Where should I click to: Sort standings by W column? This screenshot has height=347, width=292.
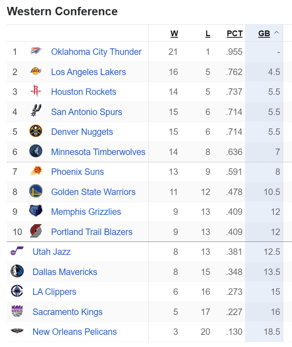[x=174, y=34]
